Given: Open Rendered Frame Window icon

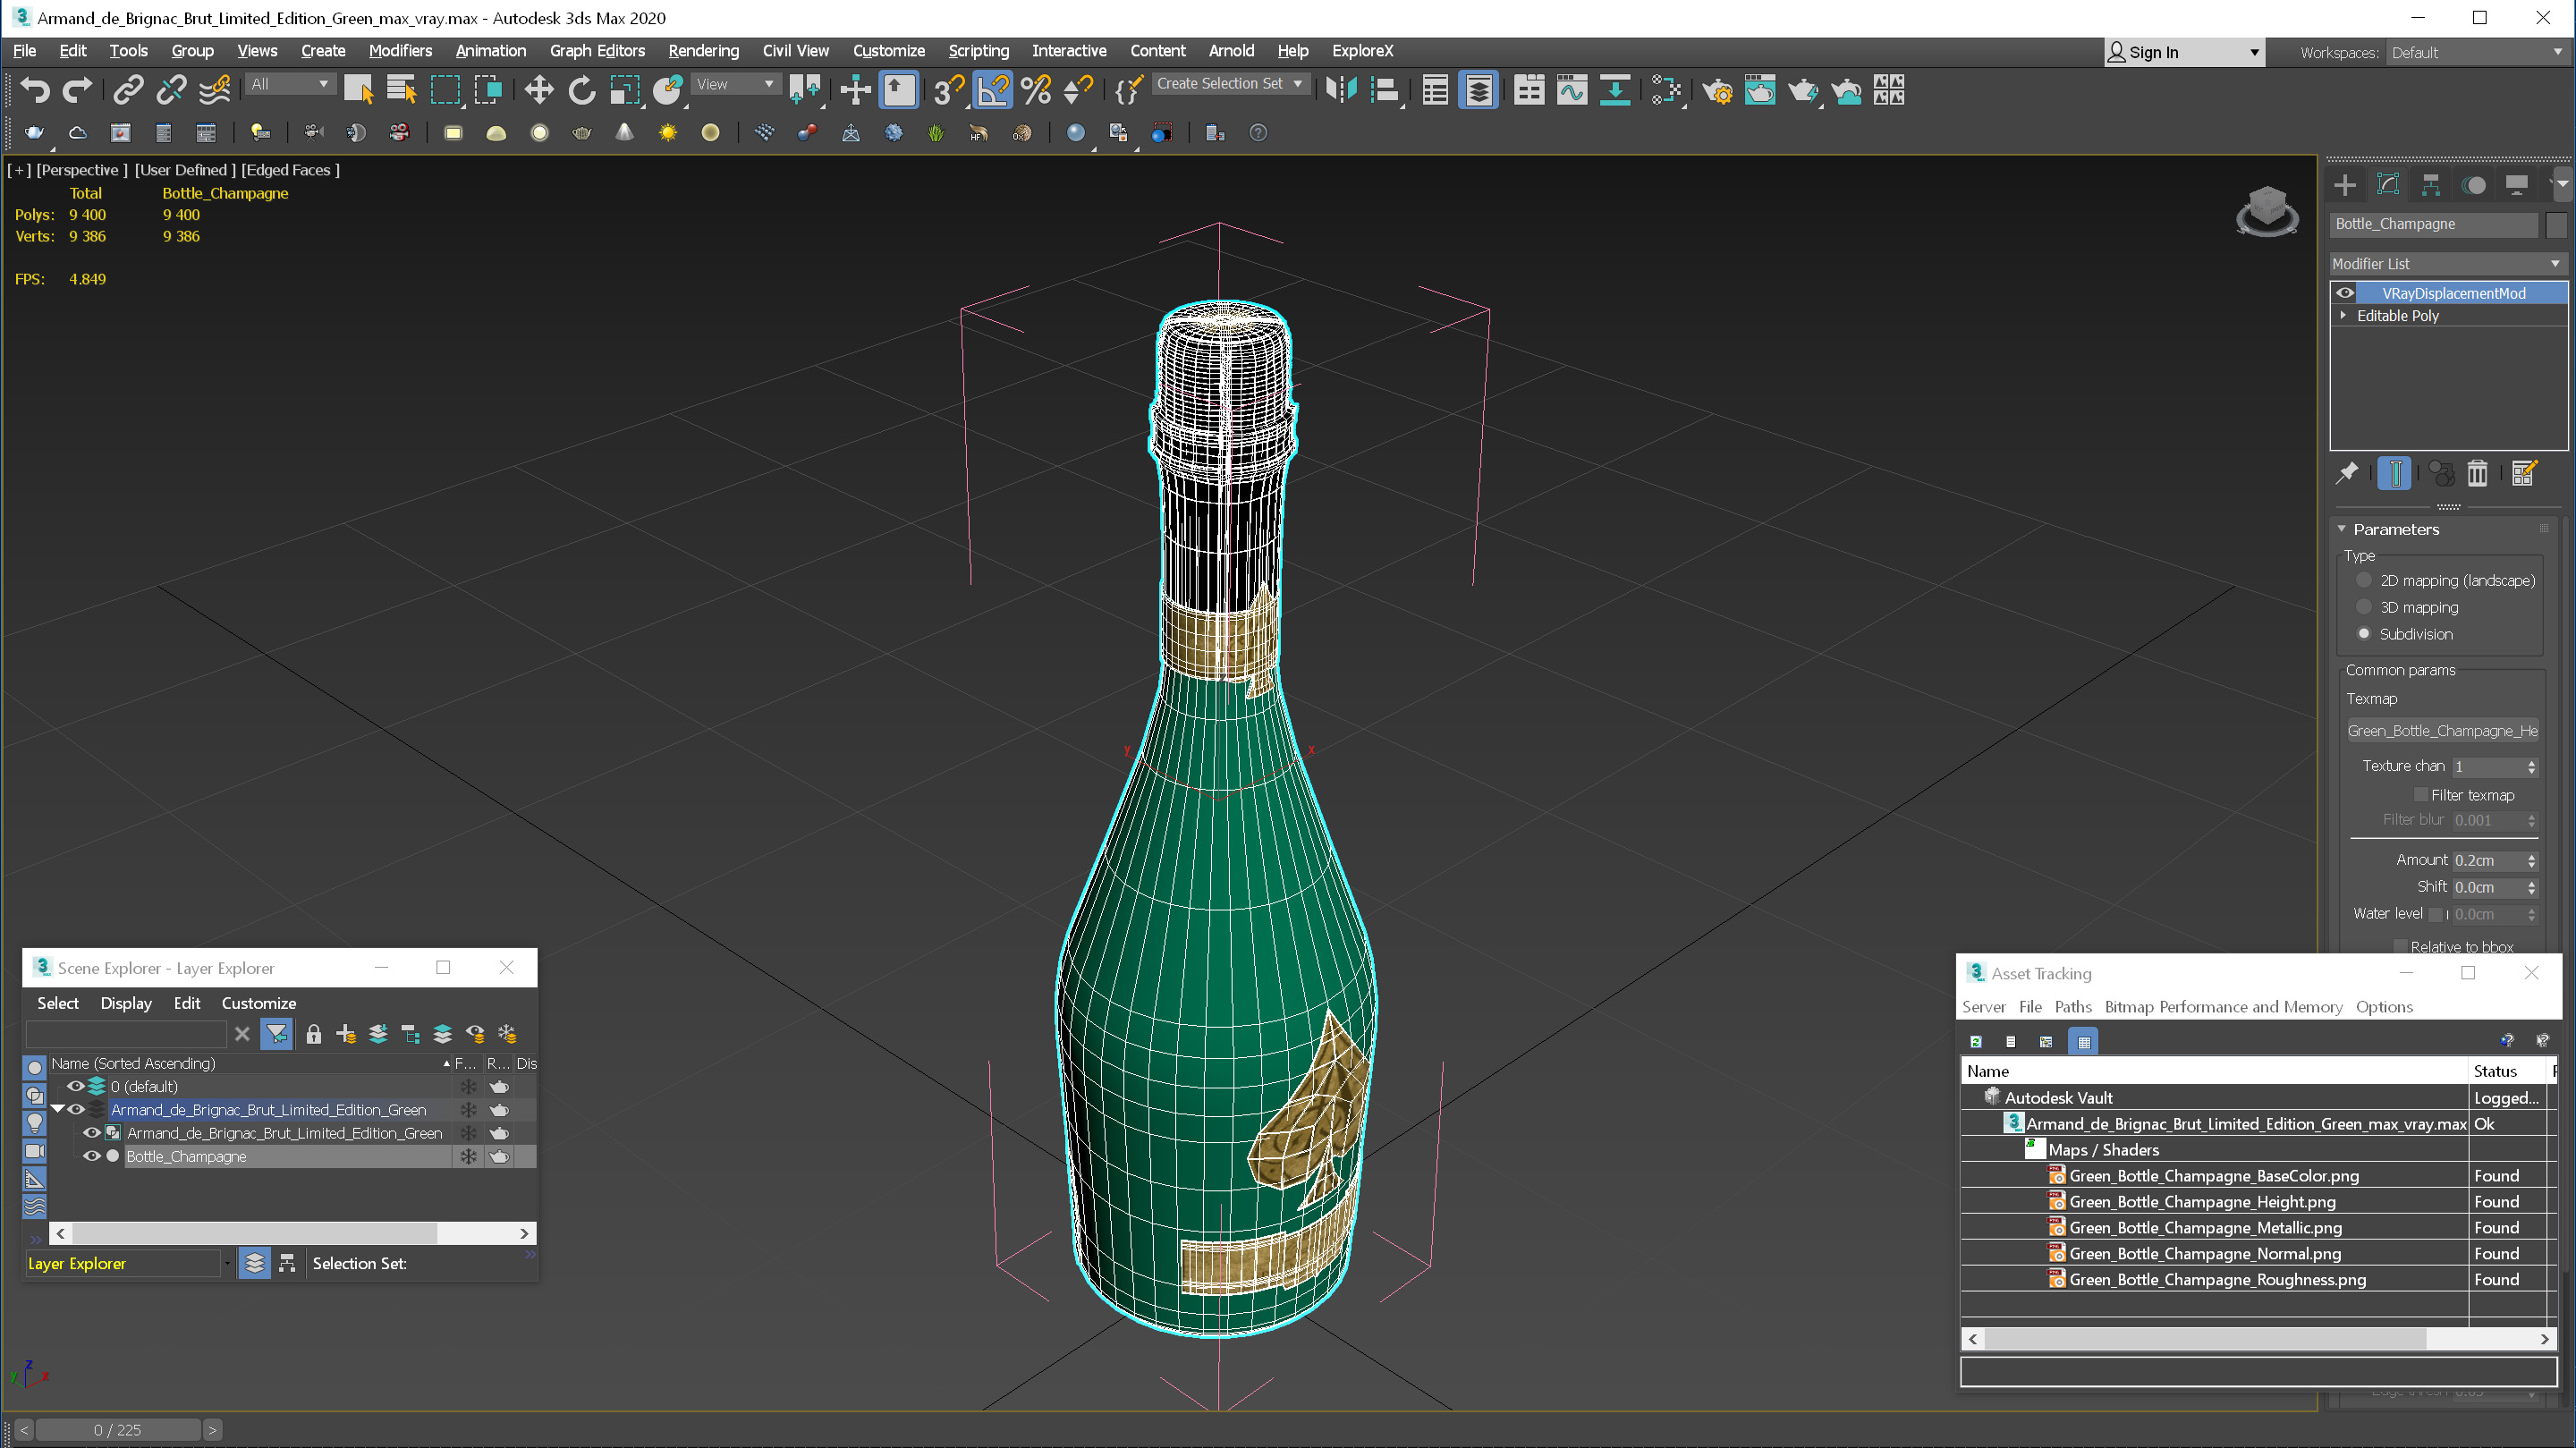Looking at the screenshot, I should [x=1760, y=91].
